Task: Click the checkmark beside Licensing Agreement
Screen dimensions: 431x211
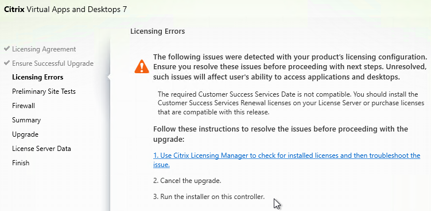Action: click(x=7, y=49)
